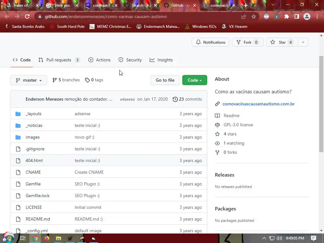The width and height of the screenshot is (324, 243).
Task: Open Firefox from the Windows taskbar
Action: tap(47, 239)
